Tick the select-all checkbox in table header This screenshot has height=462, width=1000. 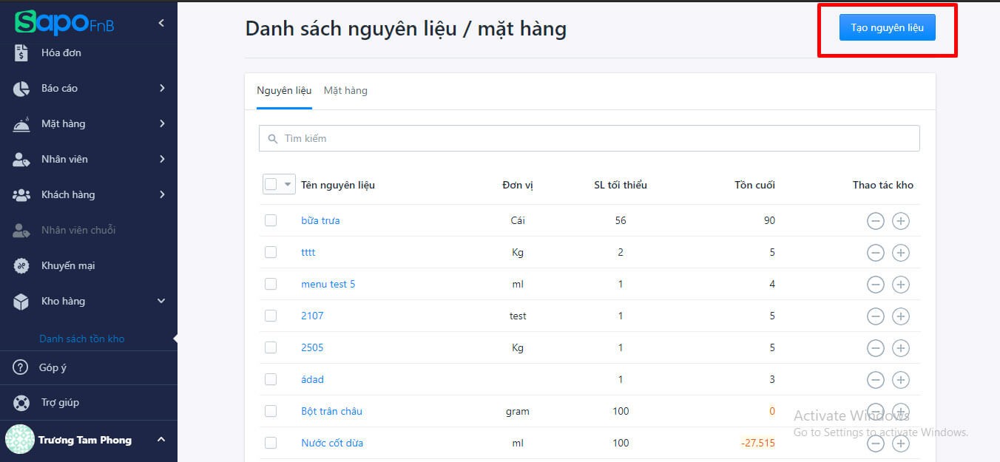(x=272, y=183)
